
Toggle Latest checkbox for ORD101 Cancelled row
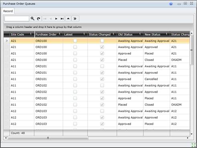(75, 79)
